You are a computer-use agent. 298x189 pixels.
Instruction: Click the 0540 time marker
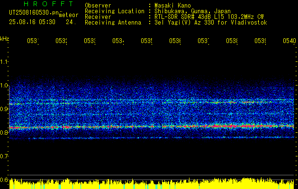[289, 41]
